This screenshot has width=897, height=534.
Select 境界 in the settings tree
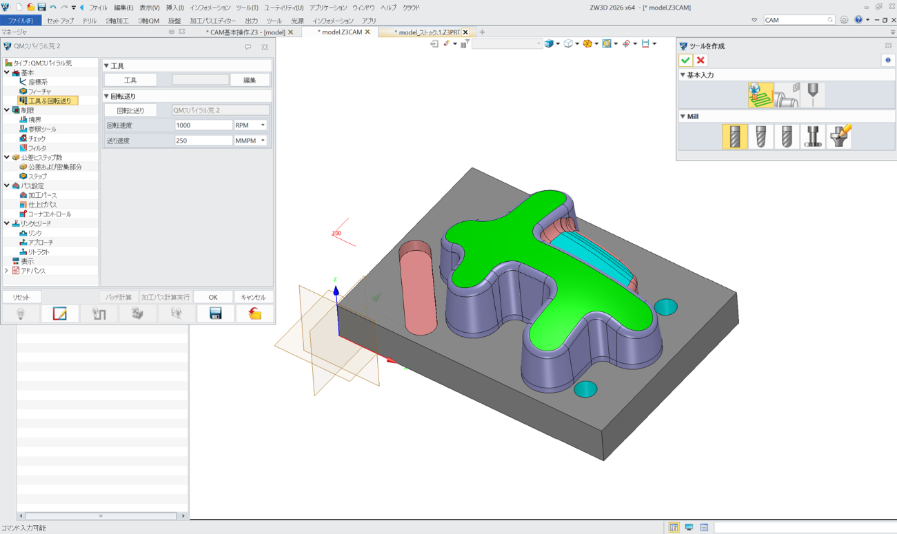pos(34,119)
